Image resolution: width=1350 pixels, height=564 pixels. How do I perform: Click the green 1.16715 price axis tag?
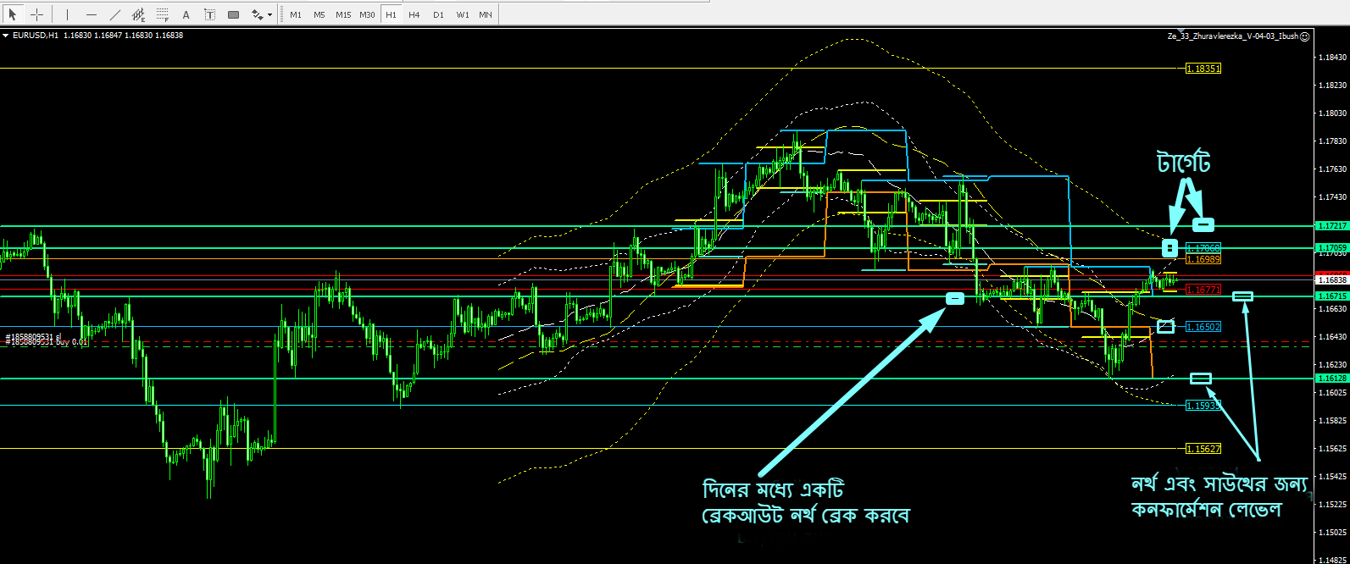point(1332,296)
